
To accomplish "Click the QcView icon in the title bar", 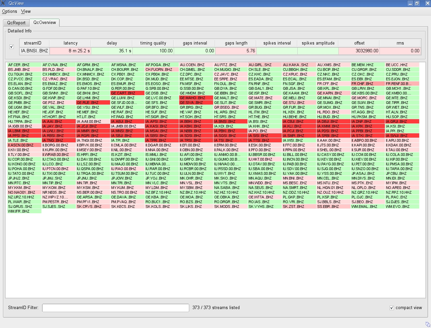I will (x=3, y=3).
